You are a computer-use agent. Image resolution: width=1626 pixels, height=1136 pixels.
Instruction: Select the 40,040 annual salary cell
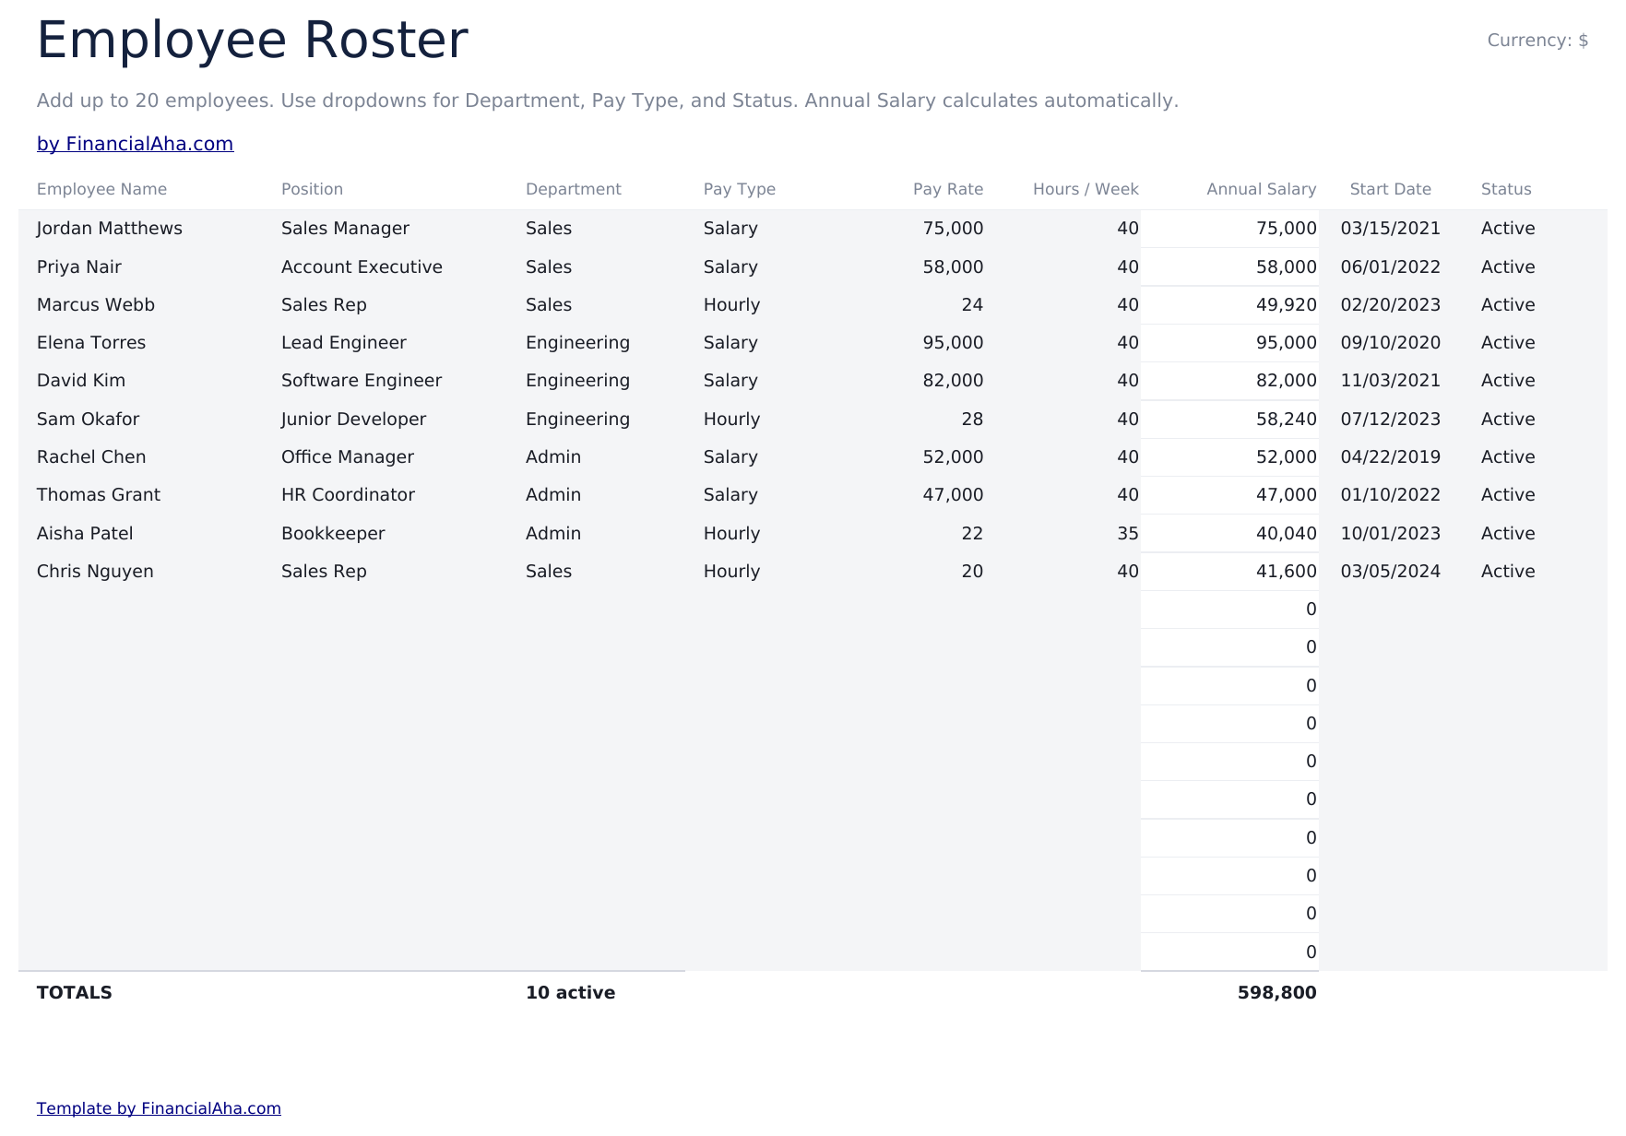tap(1229, 534)
